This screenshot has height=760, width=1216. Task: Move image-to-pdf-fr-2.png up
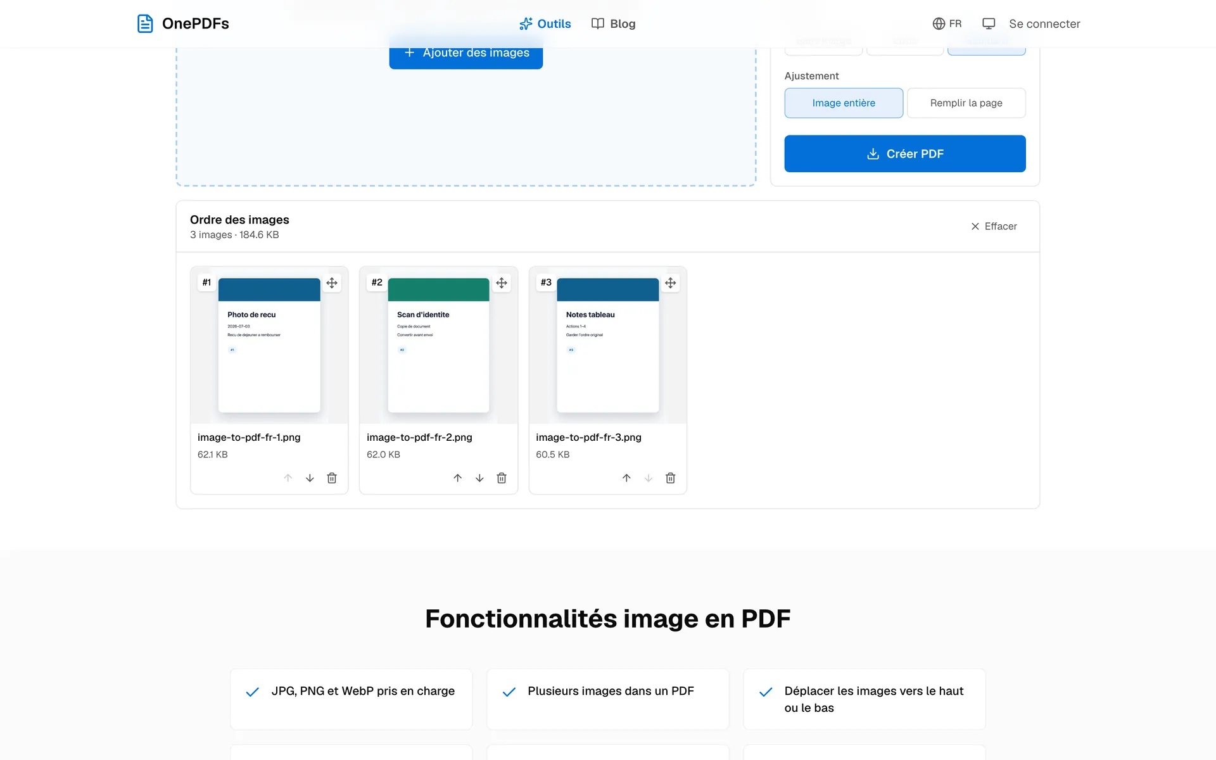[457, 478]
